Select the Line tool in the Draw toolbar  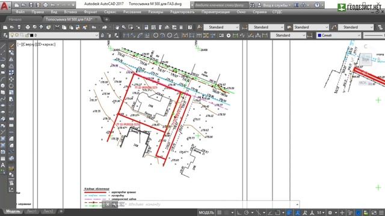coord(3,46)
